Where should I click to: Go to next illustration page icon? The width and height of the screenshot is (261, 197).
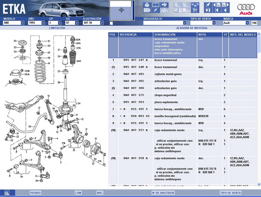click(x=225, y=5)
